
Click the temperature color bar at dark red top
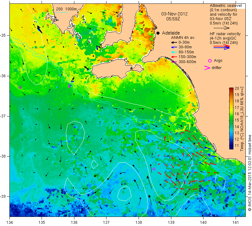click(x=231, y=89)
